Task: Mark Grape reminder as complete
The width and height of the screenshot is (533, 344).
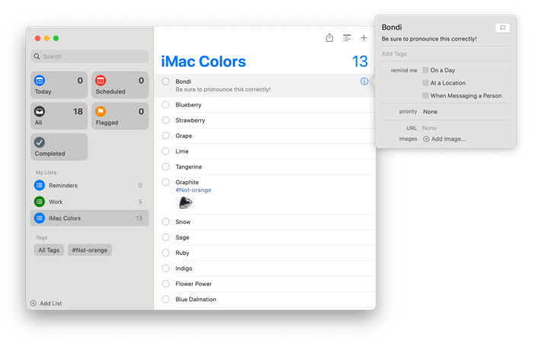Action: click(165, 135)
